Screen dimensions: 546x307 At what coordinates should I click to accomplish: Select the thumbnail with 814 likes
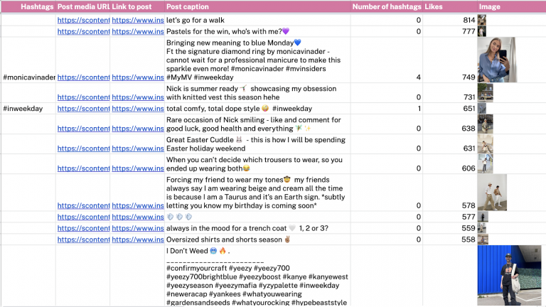[482, 21]
